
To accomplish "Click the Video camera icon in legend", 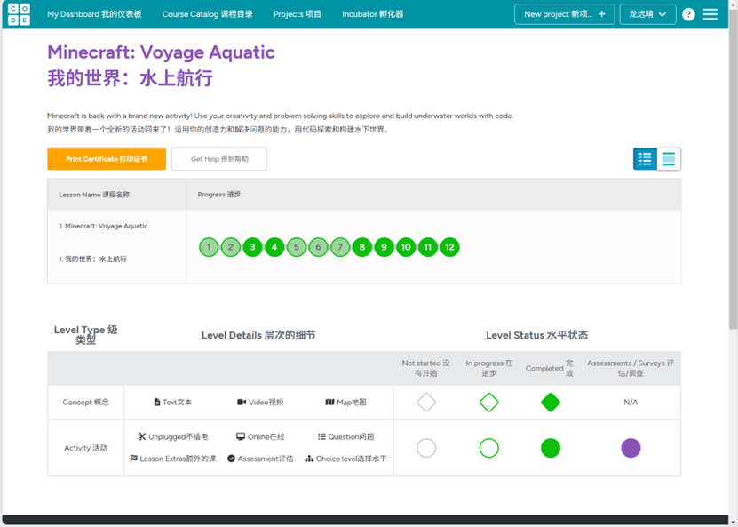I will (x=242, y=403).
